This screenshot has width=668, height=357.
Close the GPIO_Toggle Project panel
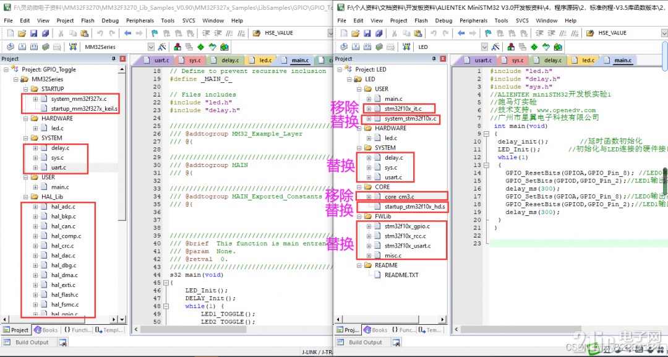pos(122,59)
